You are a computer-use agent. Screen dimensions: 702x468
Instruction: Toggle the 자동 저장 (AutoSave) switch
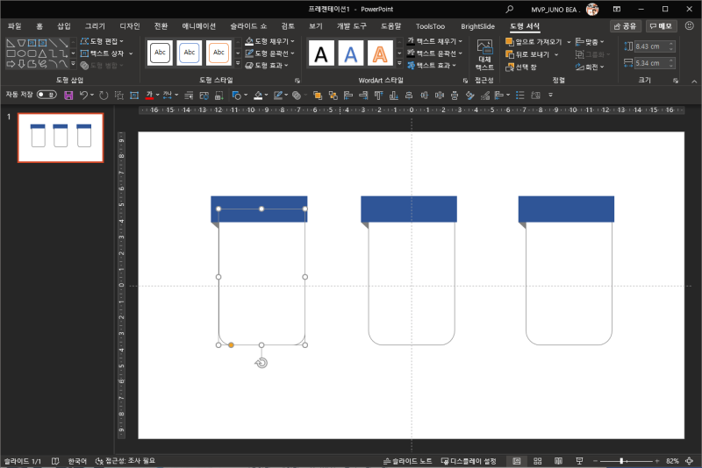coord(47,95)
